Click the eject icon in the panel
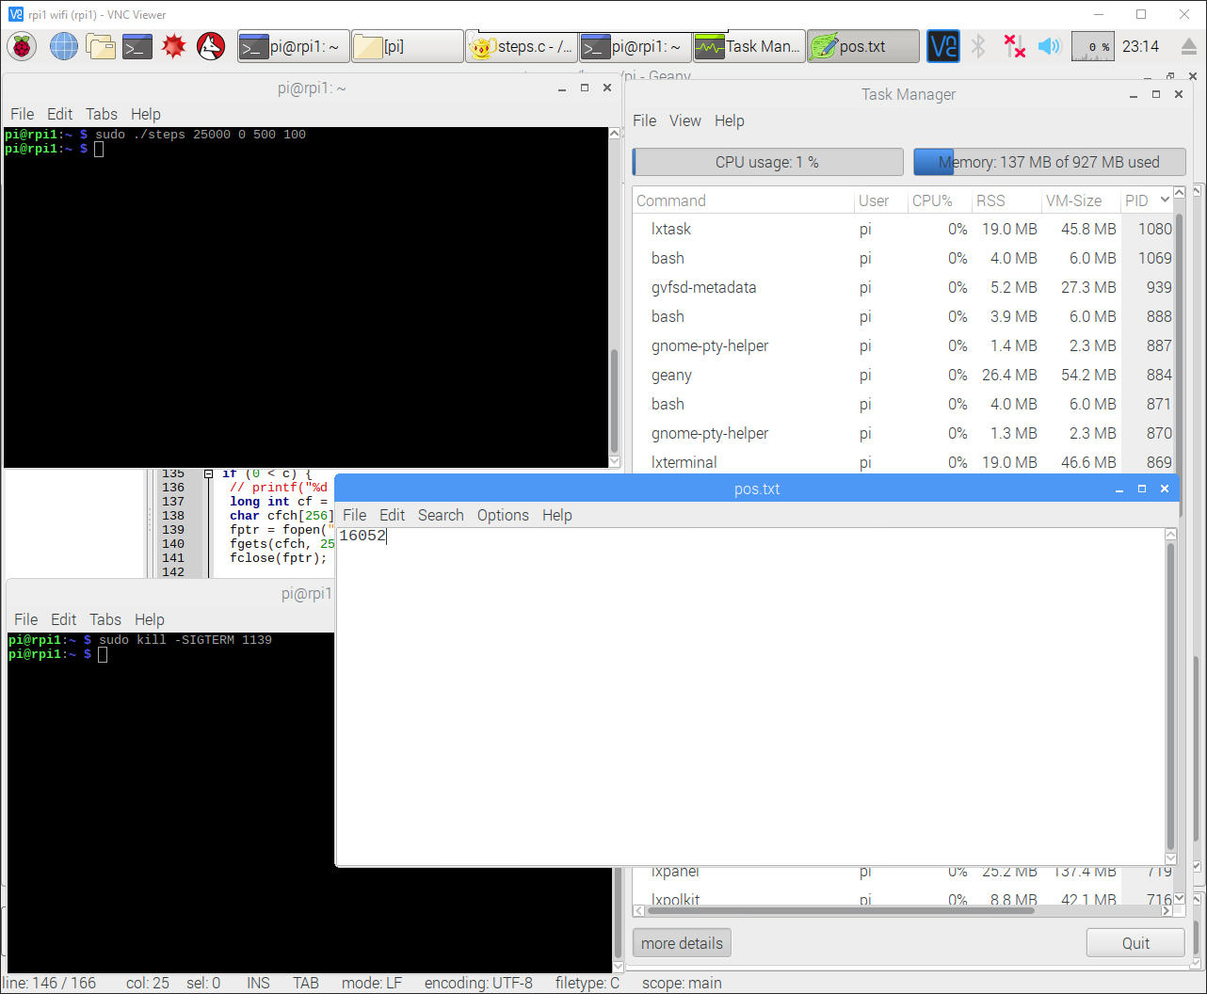The width and height of the screenshot is (1207, 994). pyautogui.click(x=1189, y=46)
